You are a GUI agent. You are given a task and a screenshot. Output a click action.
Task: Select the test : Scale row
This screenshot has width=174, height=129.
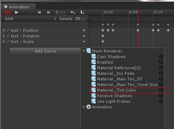pos(45,42)
